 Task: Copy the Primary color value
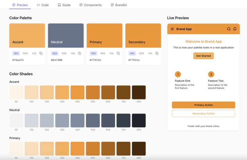pyautogui.click(x=118, y=53)
